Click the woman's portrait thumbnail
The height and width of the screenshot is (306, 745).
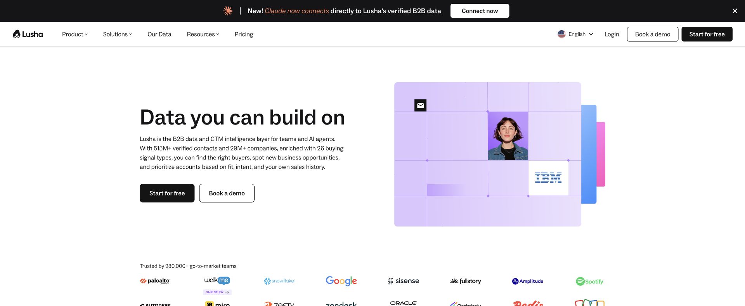click(x=508, y=136)
